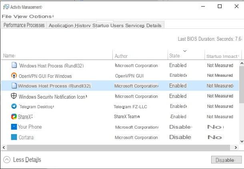The height and width of the screenshot is (169, 244).
Task: Click the Enabled state in Telegram row
Action: pyautogui.click(x=178, y=106)
